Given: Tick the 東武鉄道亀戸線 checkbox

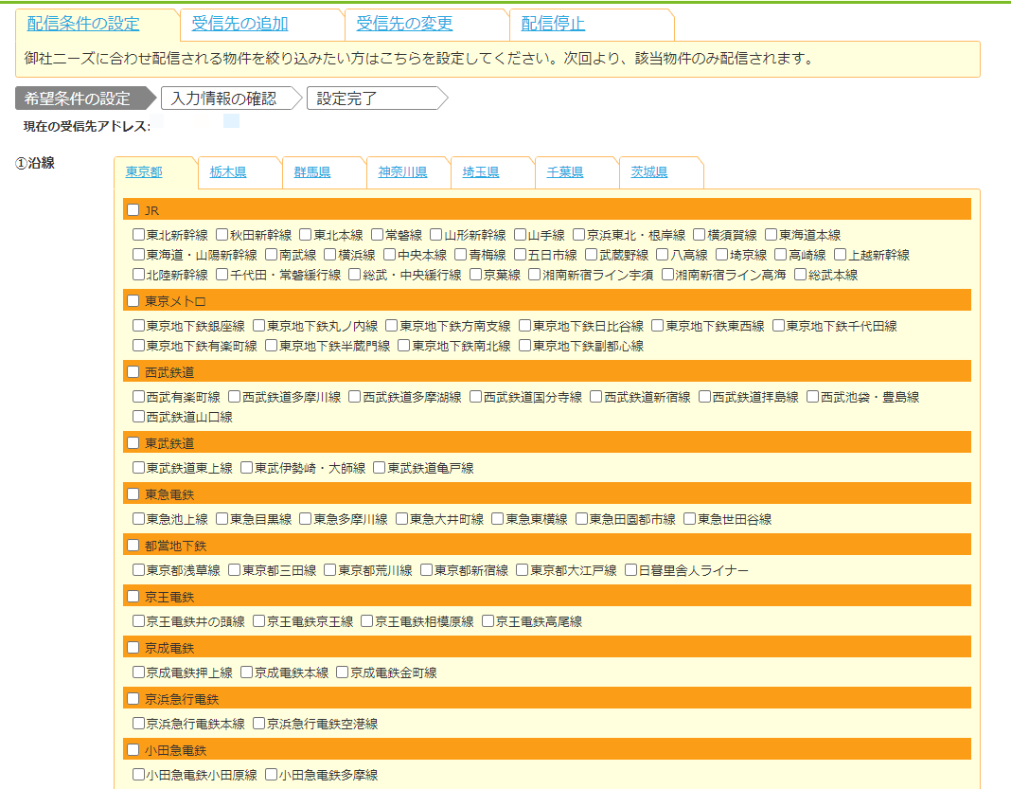Looking at the screenshot, I should point(379,467).
